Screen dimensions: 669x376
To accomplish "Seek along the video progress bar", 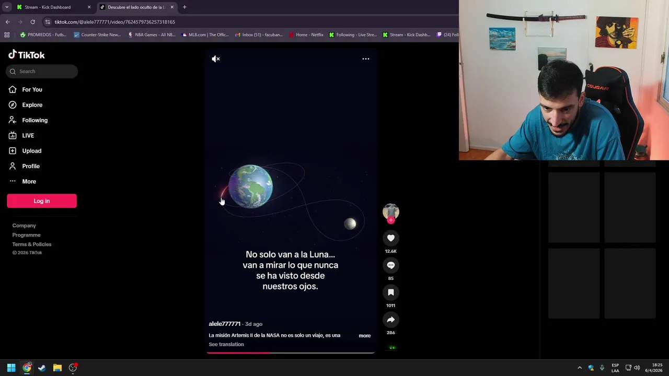I will [291, 353].
